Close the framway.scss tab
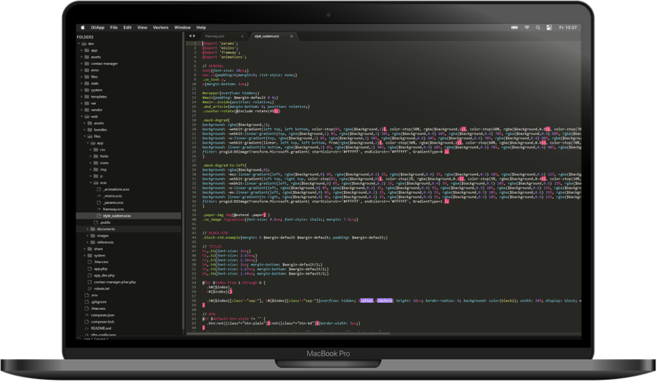Screen dimensions: 657x390 pos(243,37)
